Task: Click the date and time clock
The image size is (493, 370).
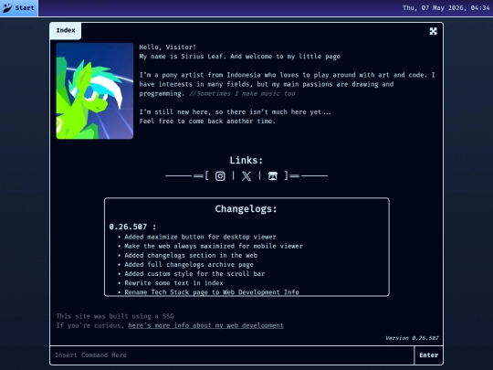Action: (446, 8)
